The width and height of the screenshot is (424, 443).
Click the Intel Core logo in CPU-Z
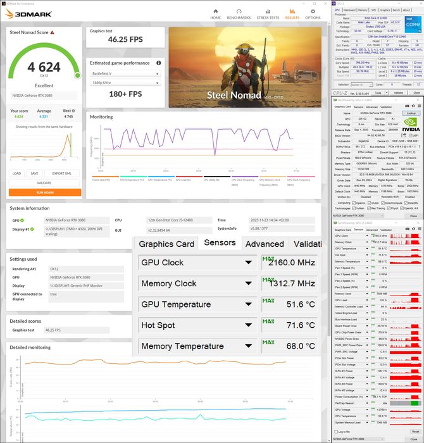413,24
